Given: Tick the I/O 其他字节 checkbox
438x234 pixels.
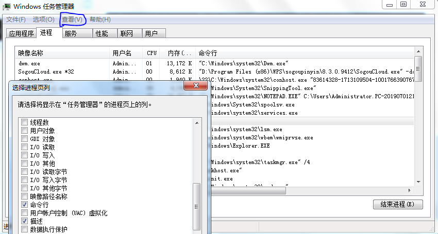Looking at the screenshot, I should pyautogui.click(x=25, y=188).
